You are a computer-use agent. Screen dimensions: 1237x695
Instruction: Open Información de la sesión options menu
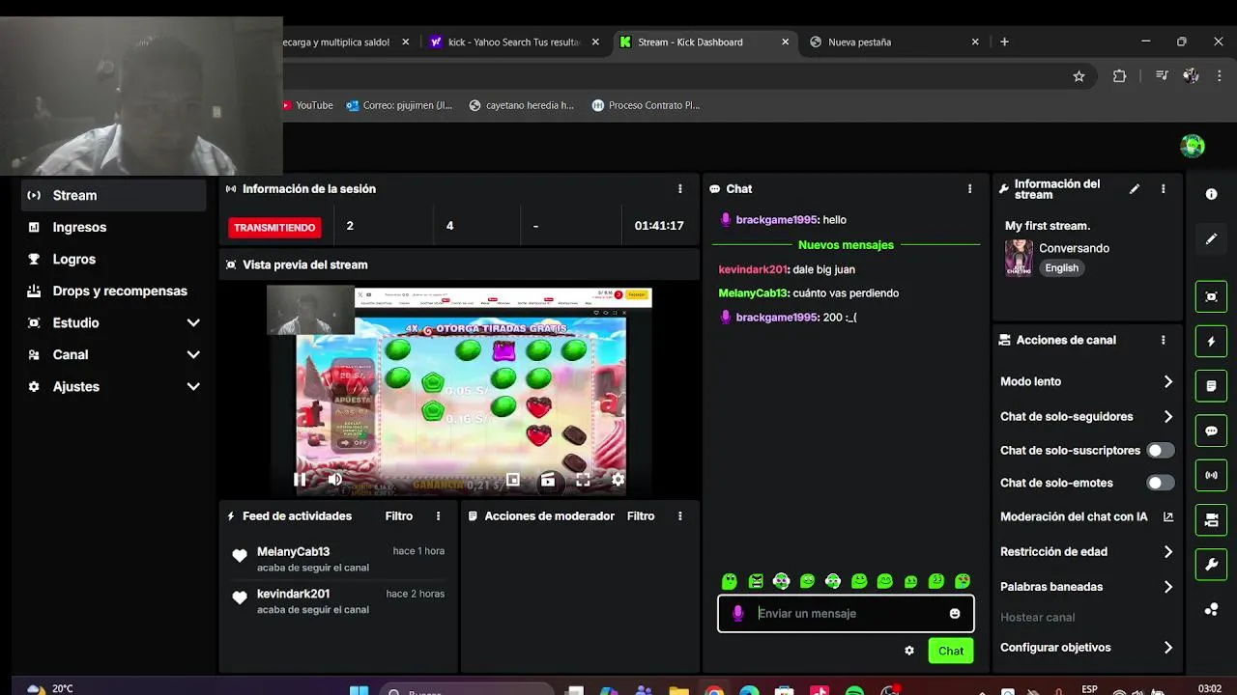point(680,189)
